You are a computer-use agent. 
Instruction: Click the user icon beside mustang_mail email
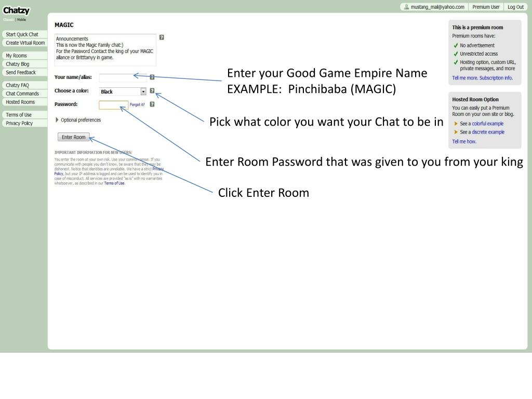point(406,7)
